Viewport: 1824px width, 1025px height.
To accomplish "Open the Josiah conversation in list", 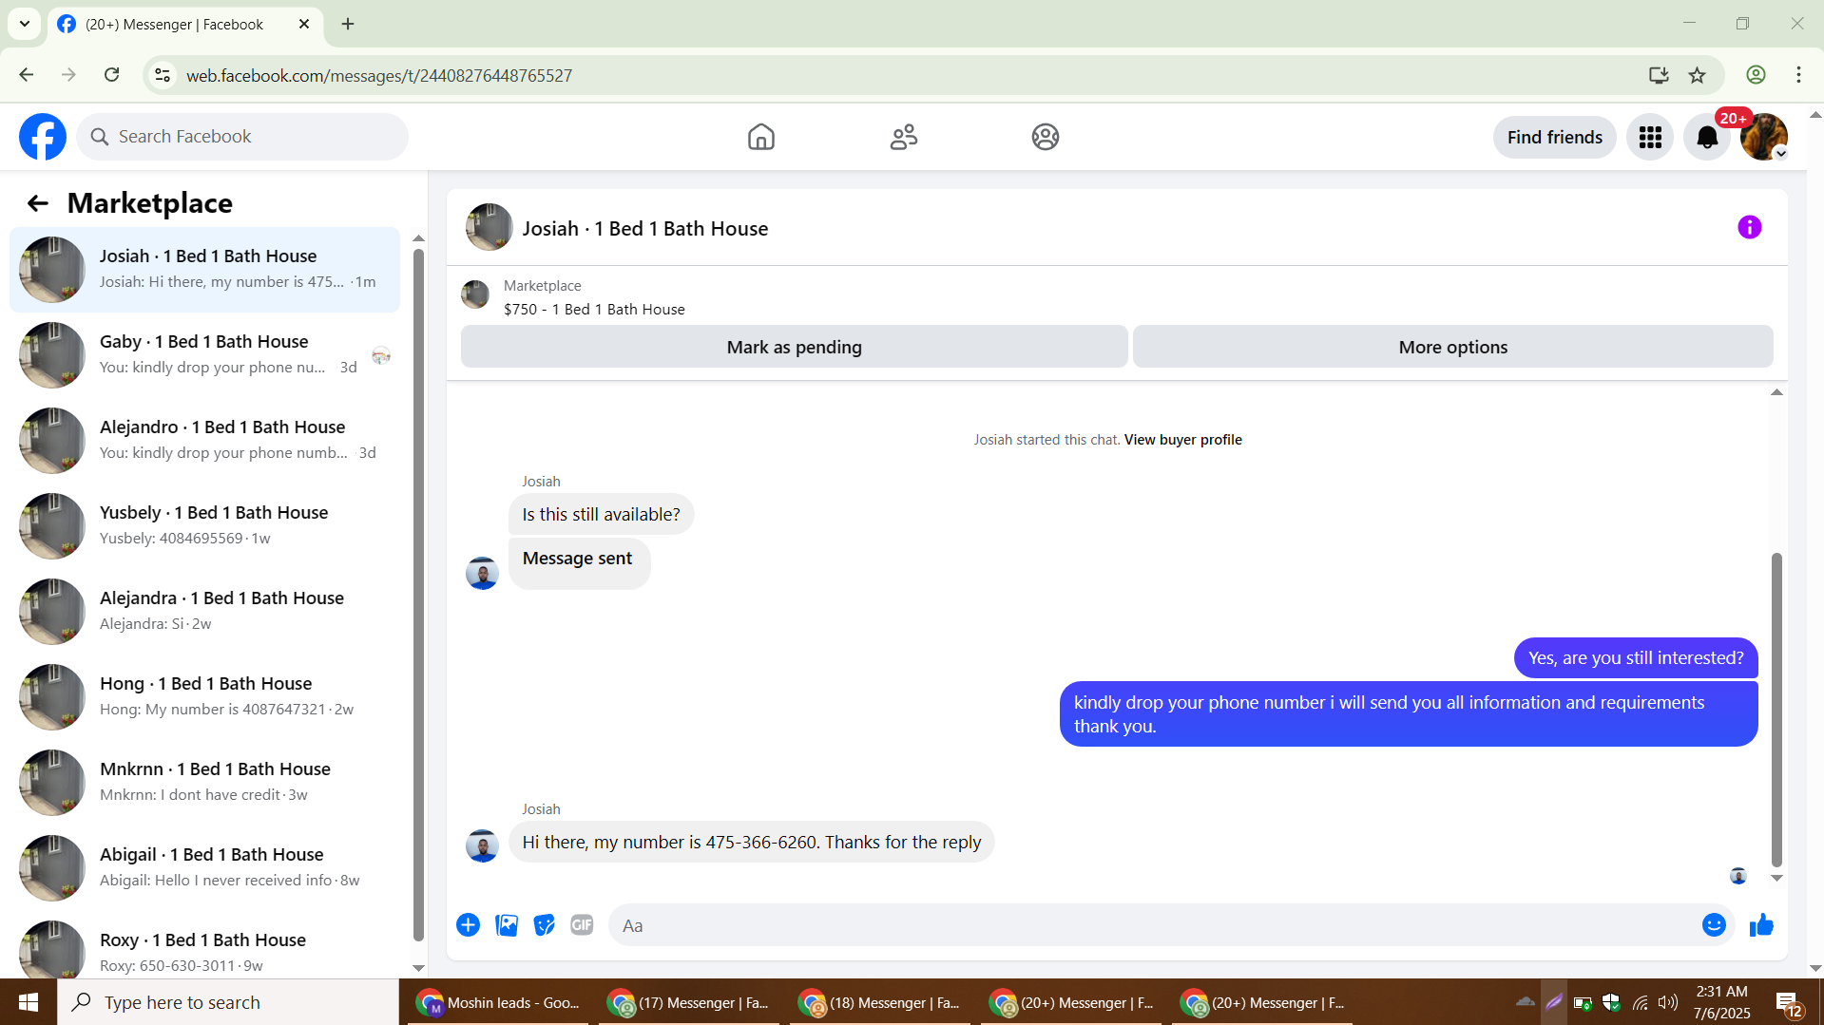I will [204, 270].
